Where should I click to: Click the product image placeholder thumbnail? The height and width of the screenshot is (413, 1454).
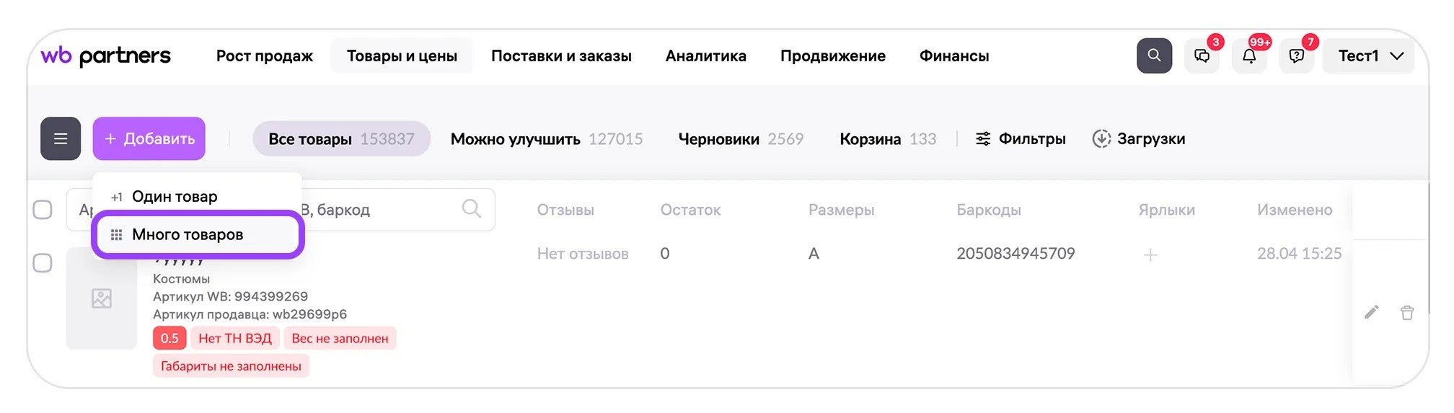pos(102,298)
